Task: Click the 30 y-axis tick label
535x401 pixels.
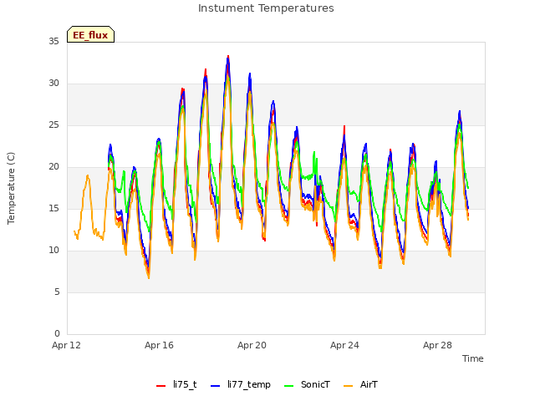Action: (53, 84)
